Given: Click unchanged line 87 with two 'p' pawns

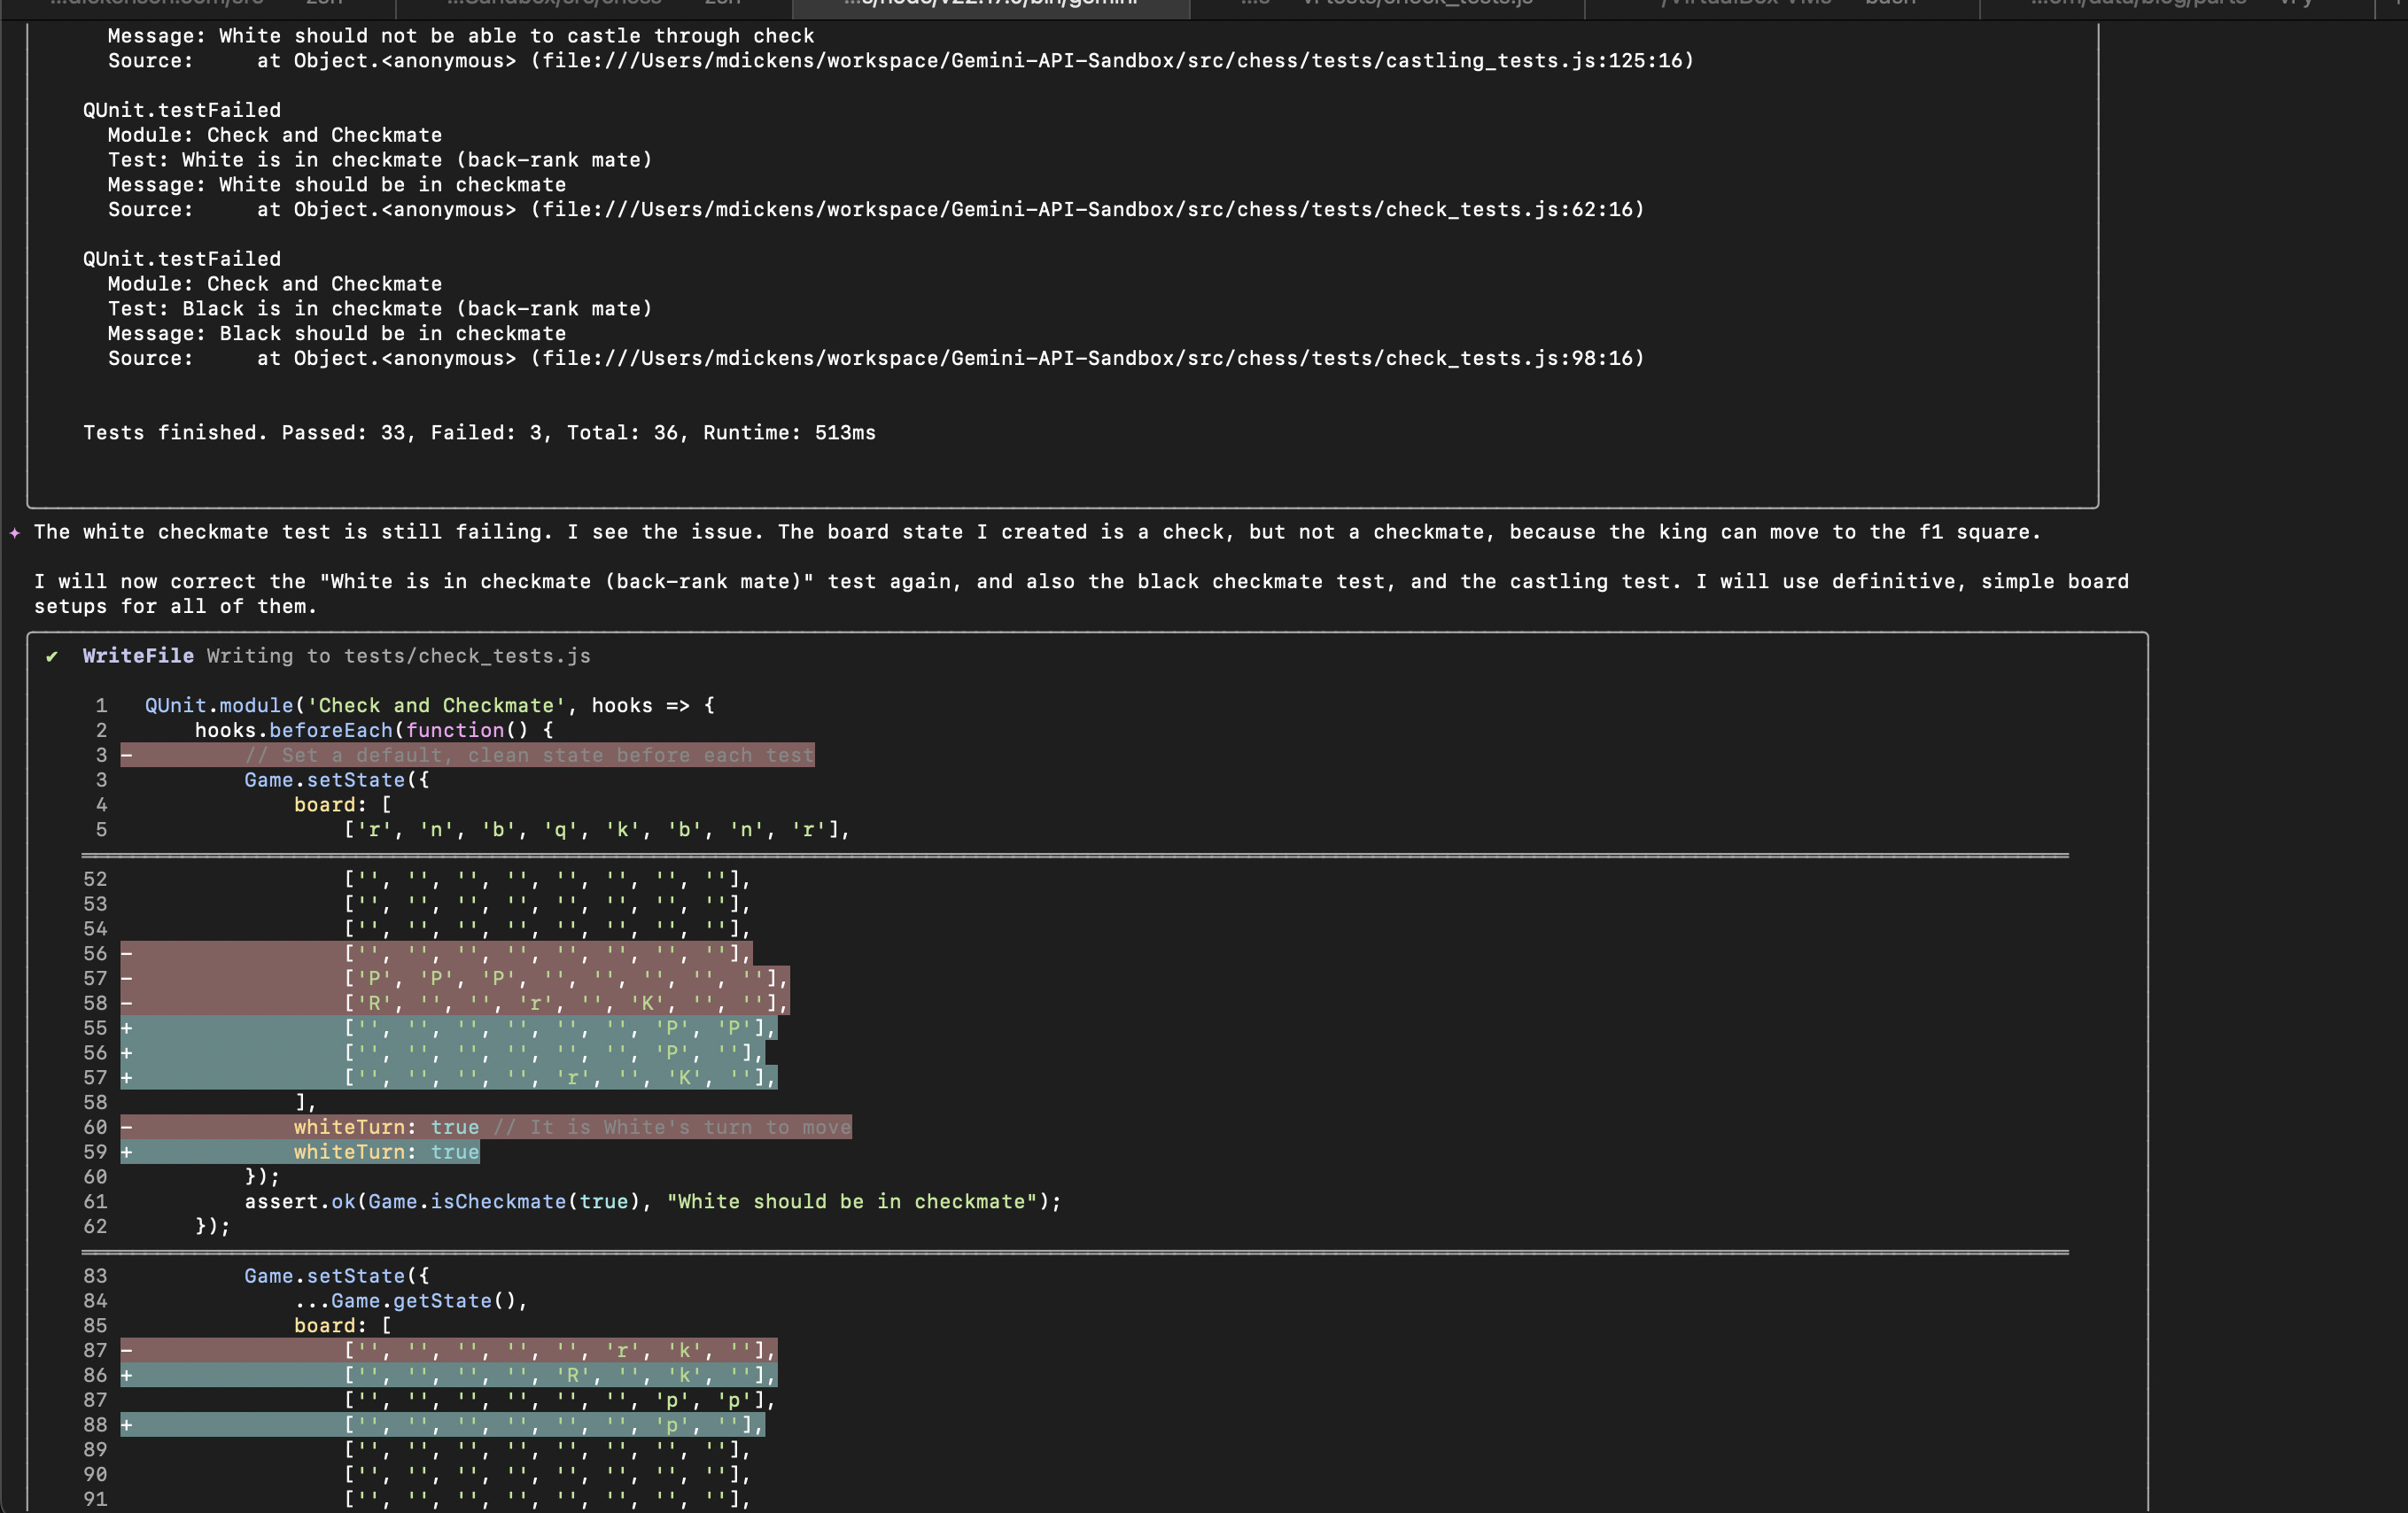Looking at the screenshot, I should coord(560,1401).
